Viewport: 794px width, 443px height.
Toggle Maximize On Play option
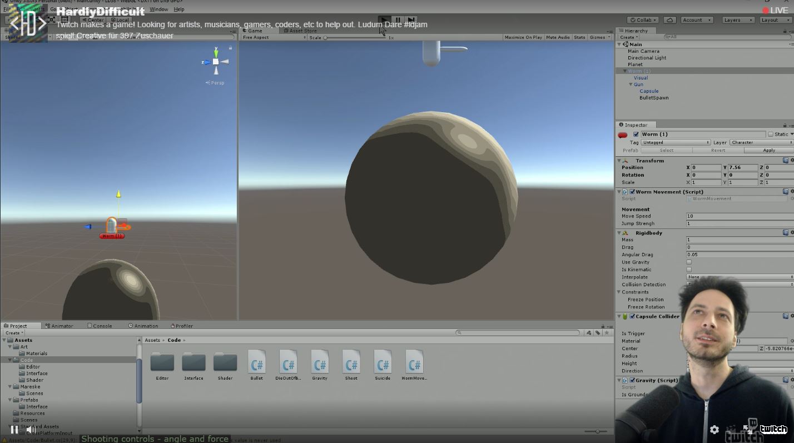[523, 37]
